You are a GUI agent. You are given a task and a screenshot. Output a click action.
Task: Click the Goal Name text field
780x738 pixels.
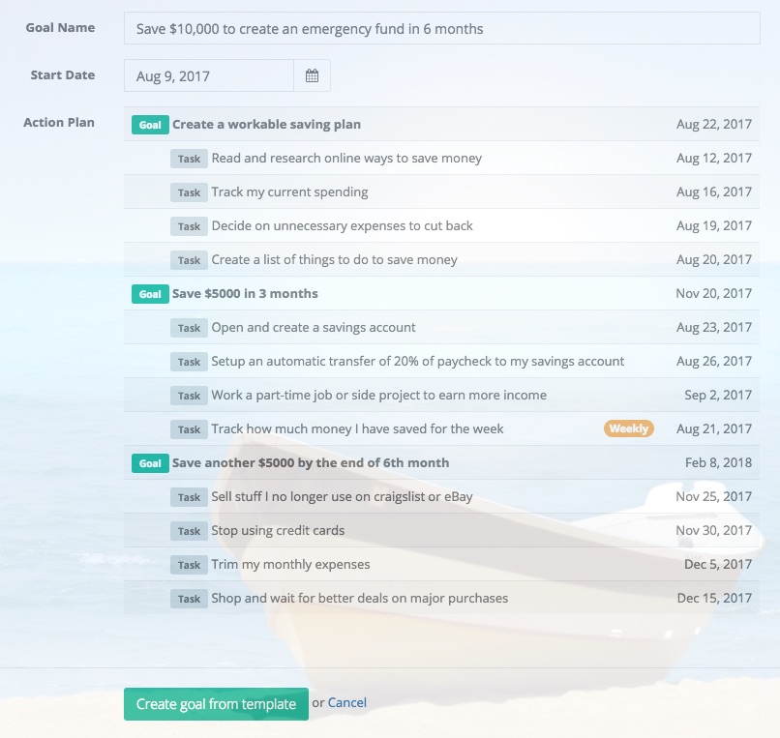tap(441, 29)
